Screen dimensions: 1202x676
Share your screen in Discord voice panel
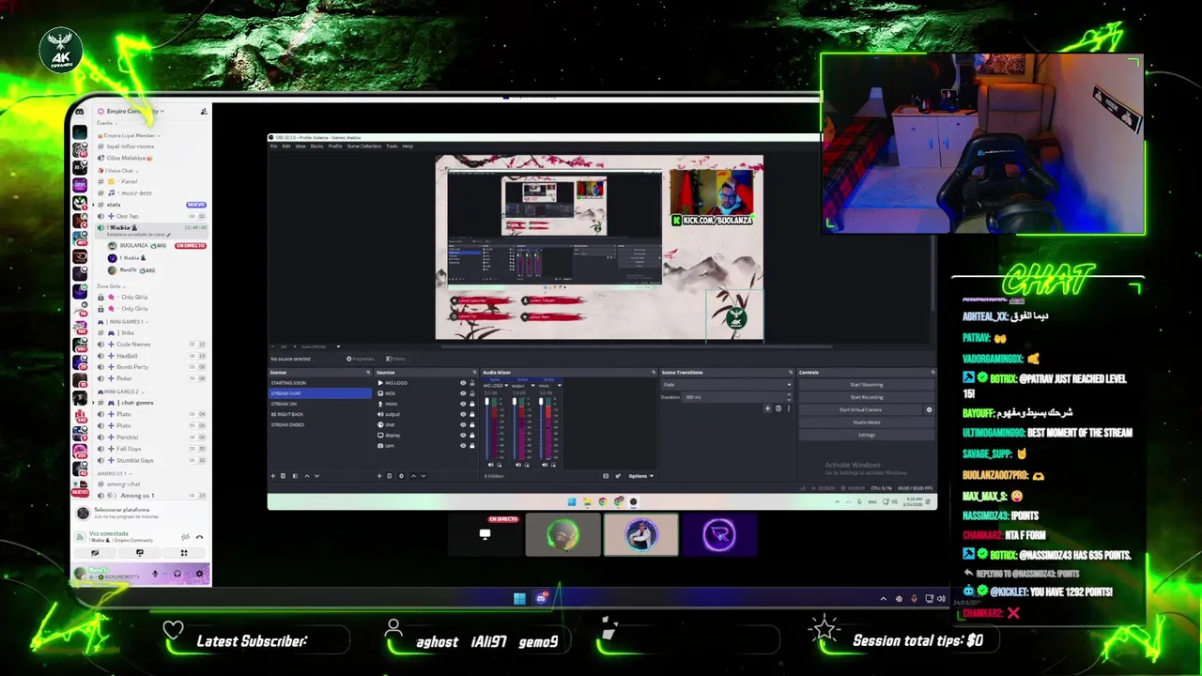(140, 553)
